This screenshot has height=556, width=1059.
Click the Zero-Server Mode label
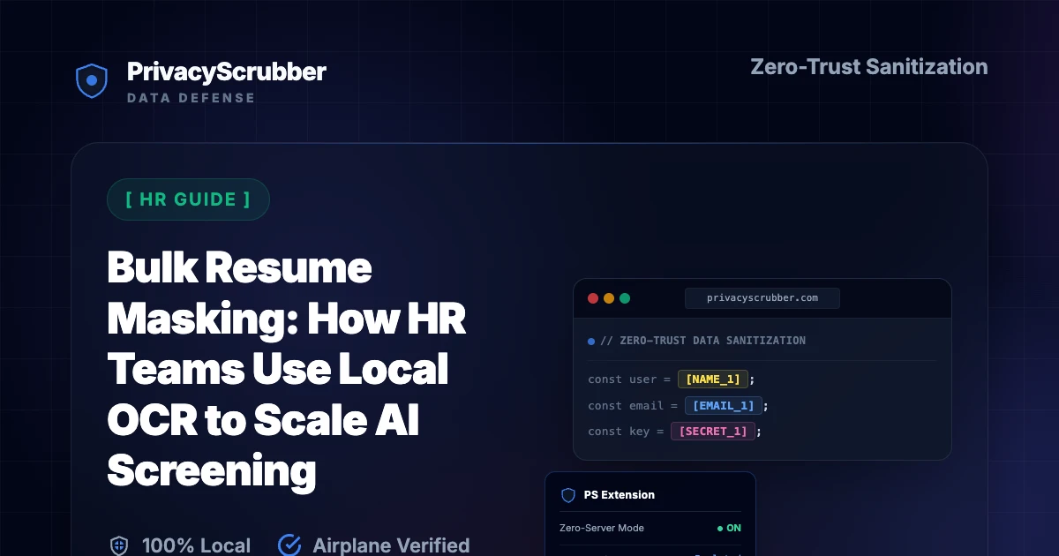point(602,528)
